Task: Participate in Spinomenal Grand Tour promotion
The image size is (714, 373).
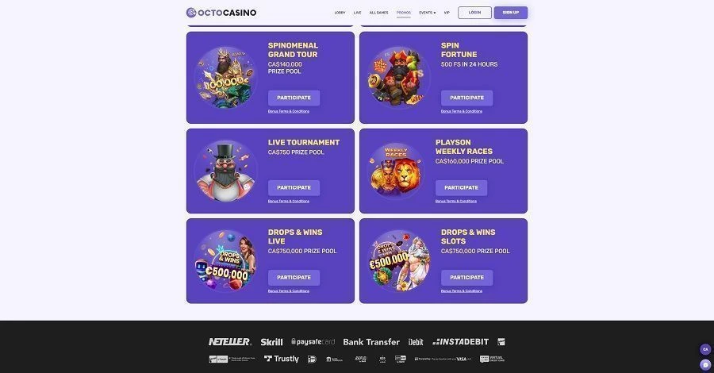Action: (x=294, y=98)
